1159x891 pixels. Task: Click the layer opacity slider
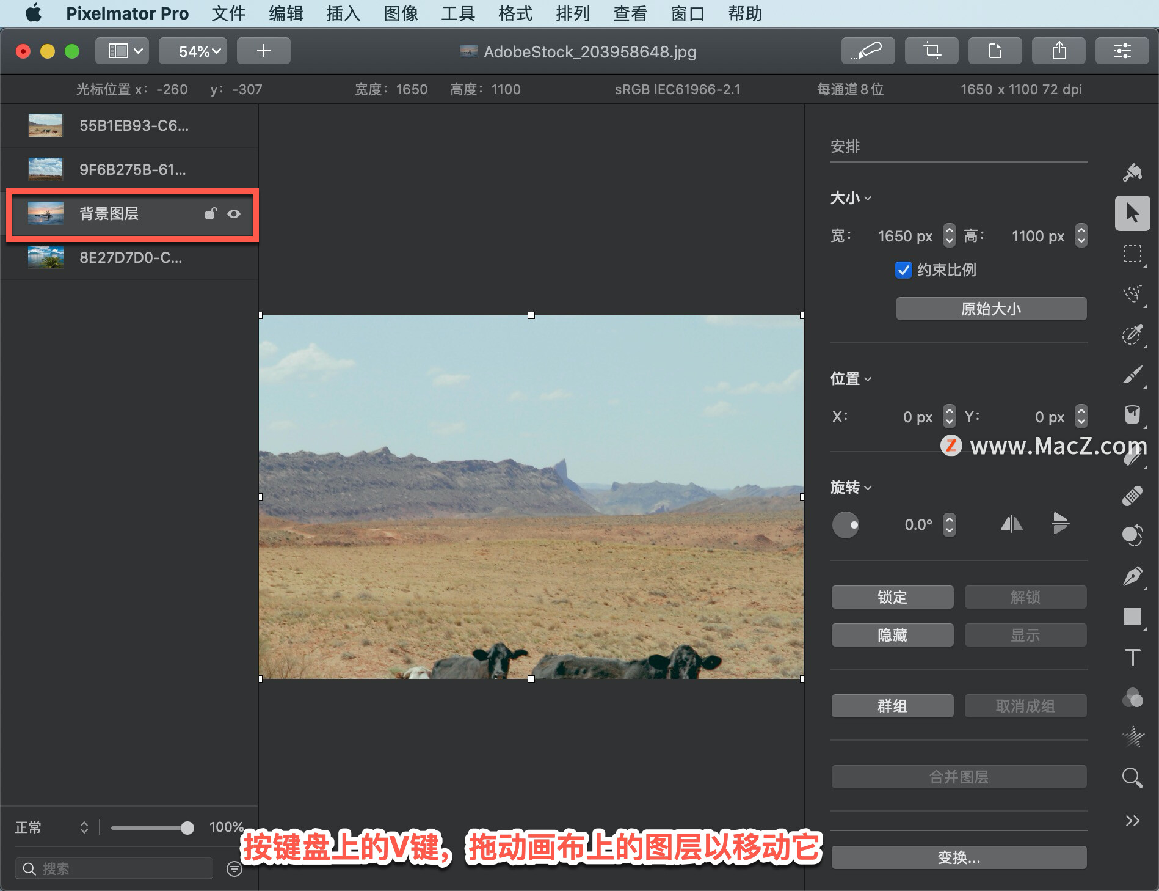point(152,827)
